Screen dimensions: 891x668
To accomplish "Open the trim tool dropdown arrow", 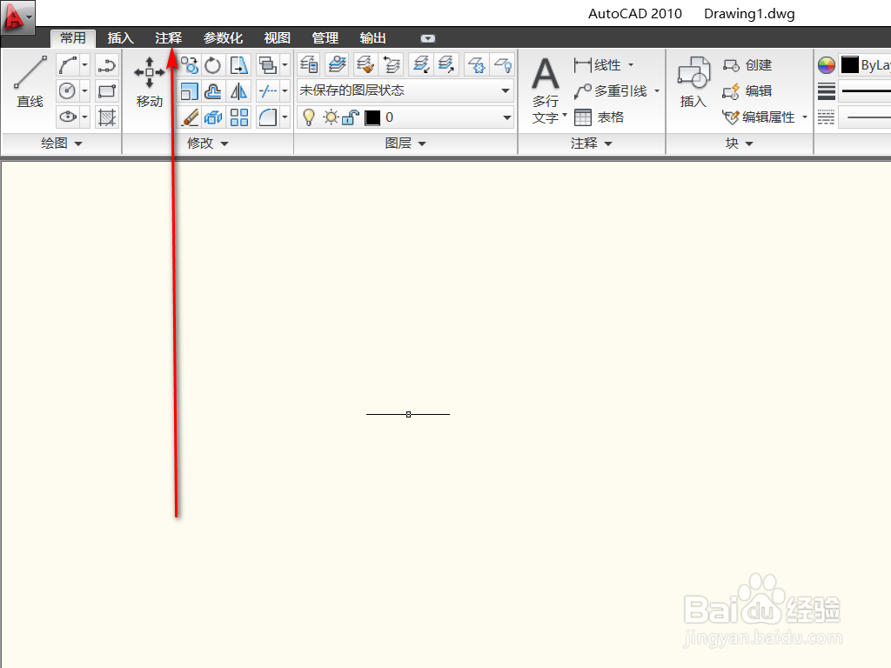I will click(x=285, y=90).
